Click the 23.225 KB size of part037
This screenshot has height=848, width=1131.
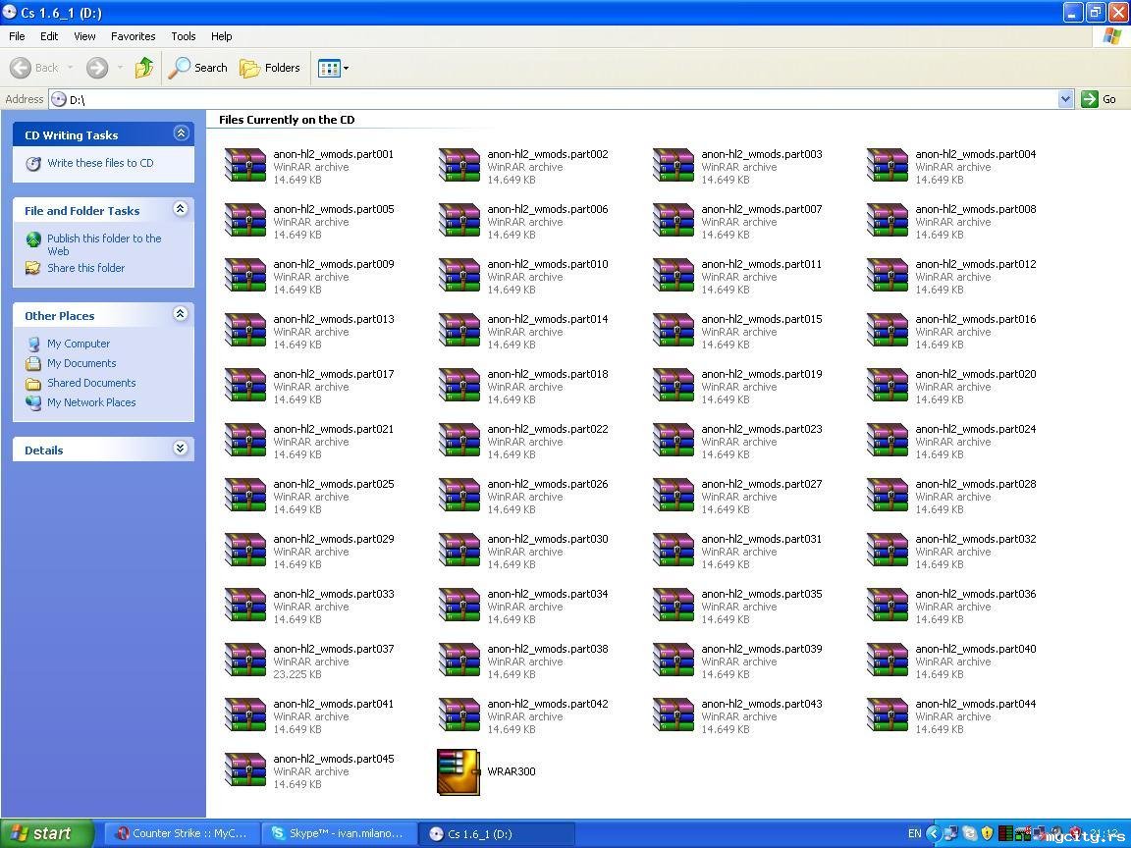pos(297,674)
